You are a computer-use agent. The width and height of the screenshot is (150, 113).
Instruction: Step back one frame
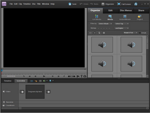(x=35, y=76)
